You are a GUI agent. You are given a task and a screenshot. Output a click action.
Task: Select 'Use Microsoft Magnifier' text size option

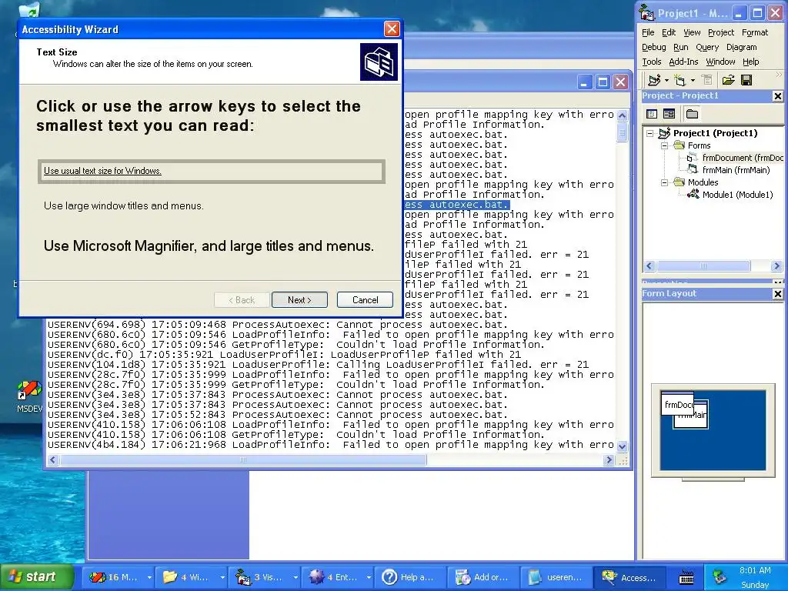209,245
